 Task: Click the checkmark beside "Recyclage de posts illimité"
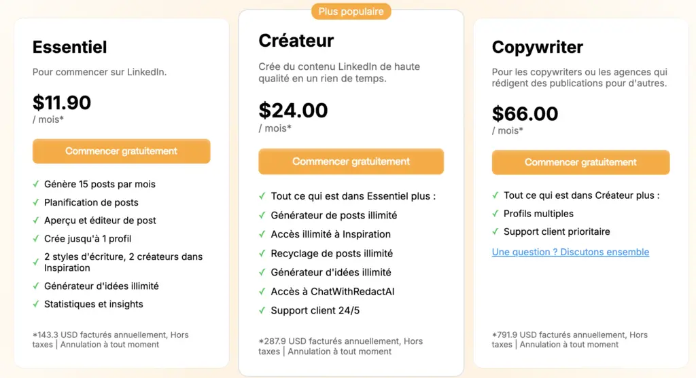coord(262,253)
